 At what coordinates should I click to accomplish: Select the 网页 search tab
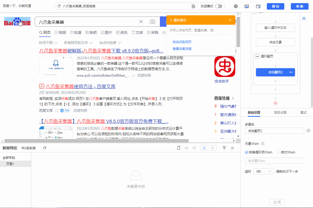tap(45, 32)
